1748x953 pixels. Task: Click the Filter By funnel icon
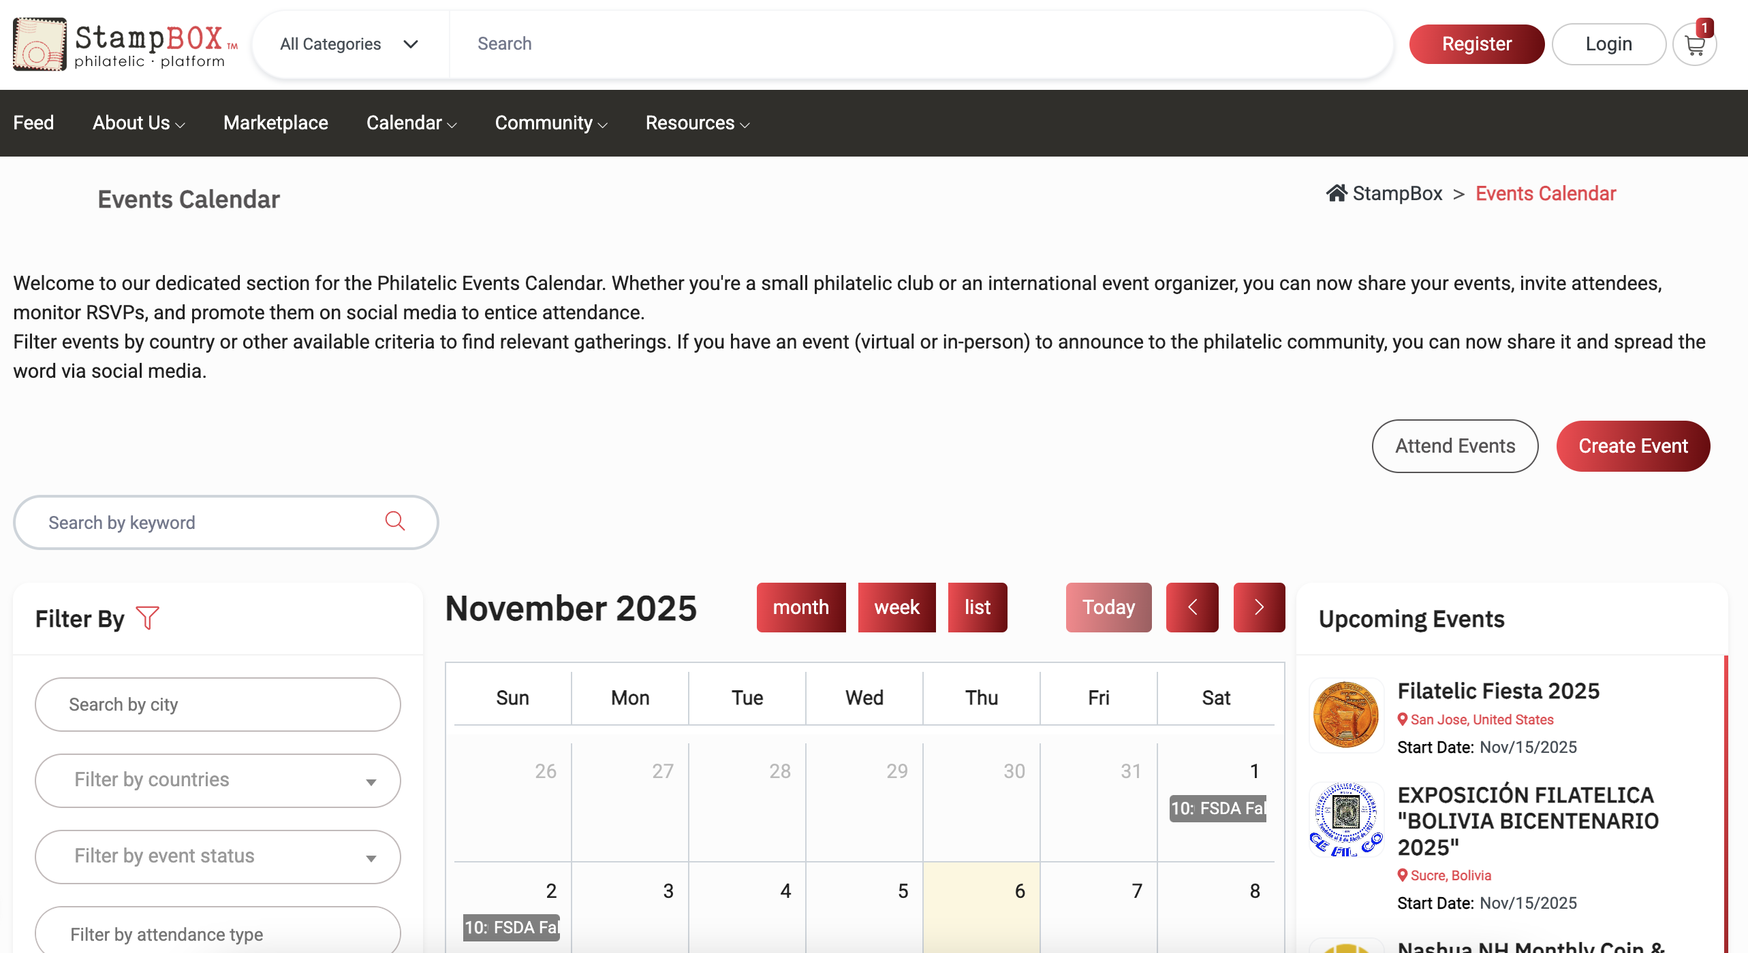[x=148, y=618]
